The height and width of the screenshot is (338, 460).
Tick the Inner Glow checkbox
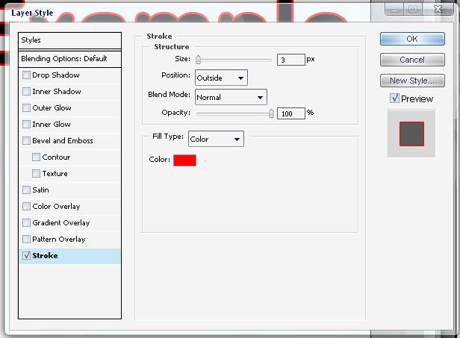pyautogui.click(x=26, y=125)
